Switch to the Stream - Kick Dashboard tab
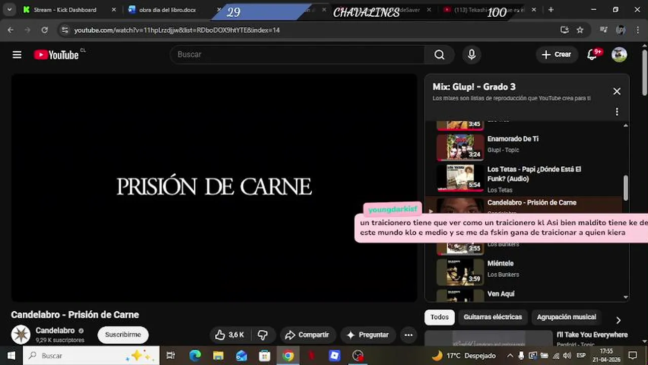Viewport: 648px width, 365px height. pos(65,10)
